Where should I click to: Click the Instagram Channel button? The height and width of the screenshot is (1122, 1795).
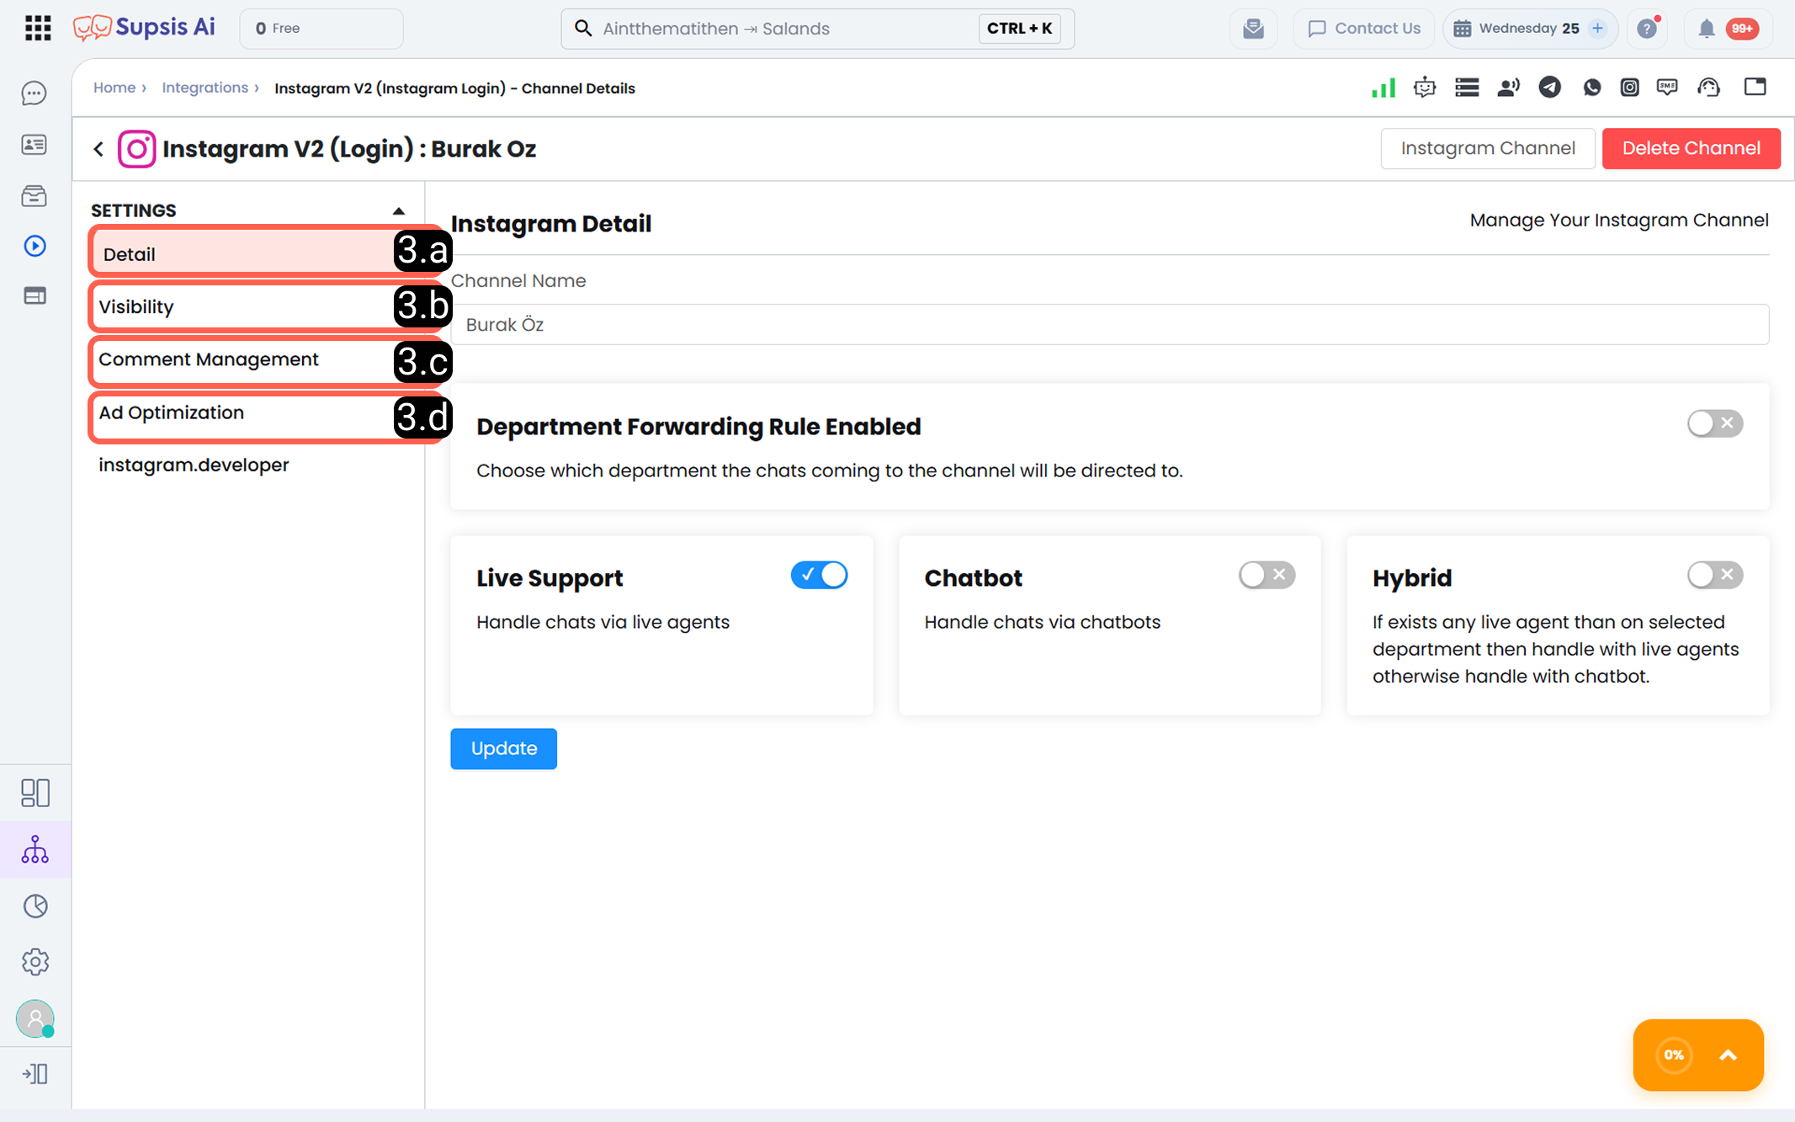click(1487, 148)
